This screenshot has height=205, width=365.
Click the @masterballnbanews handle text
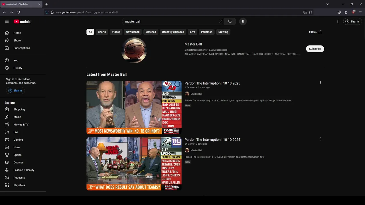pos(196,50)
